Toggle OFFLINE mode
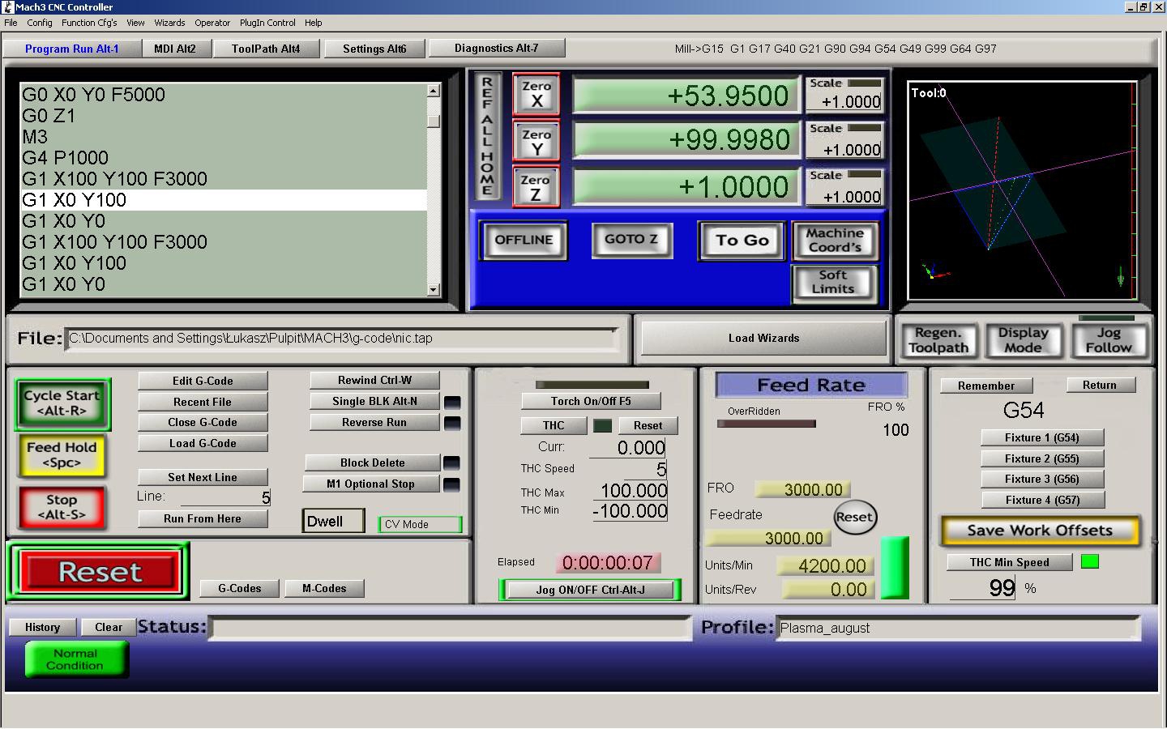 [x=524, y=240]
